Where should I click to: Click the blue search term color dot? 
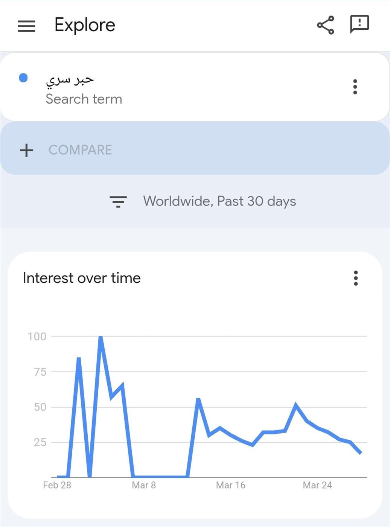[23, 78]
